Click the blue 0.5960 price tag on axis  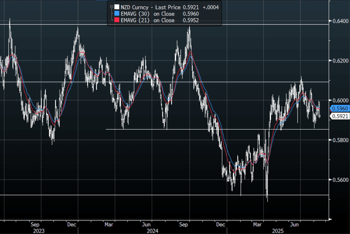[x=339, y=109]
